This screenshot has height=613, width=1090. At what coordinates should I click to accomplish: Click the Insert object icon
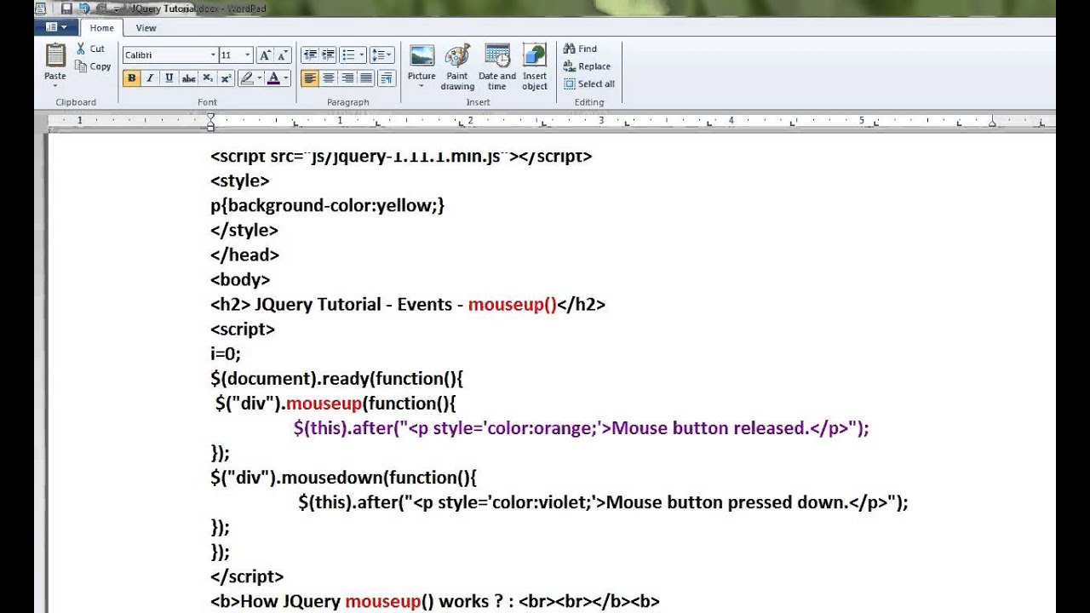pos(535,56)
